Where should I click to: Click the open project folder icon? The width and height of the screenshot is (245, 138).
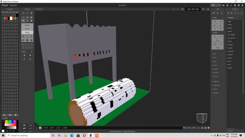point(224,5)
